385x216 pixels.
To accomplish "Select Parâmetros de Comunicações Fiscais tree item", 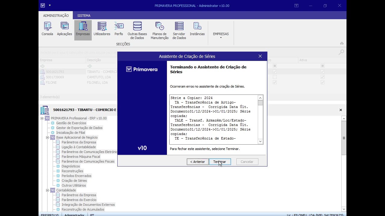I will tap(88, 161).
